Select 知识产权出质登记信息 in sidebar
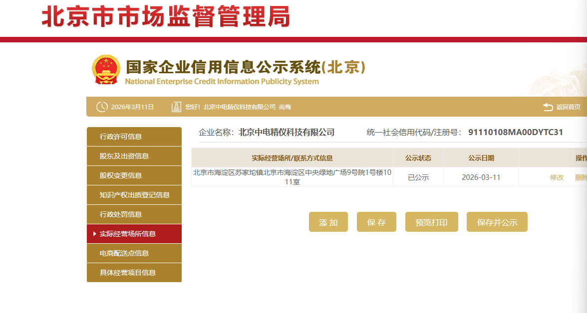 coord(134,195)
